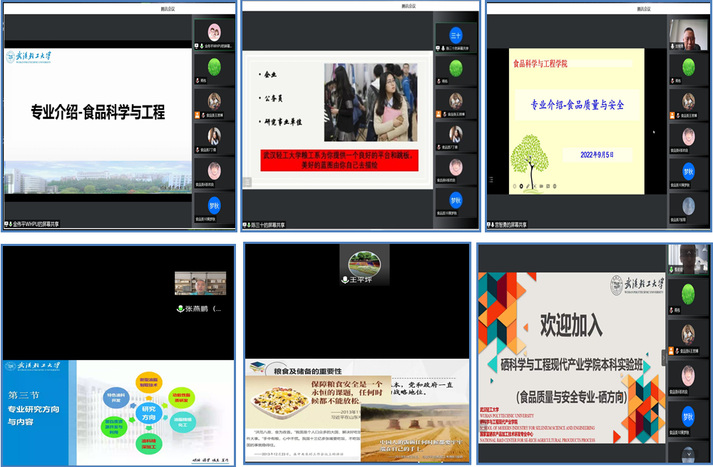Click the orange host badge in top-right meeting
This screenshot has height=467, width=713.
click(672, 115)
